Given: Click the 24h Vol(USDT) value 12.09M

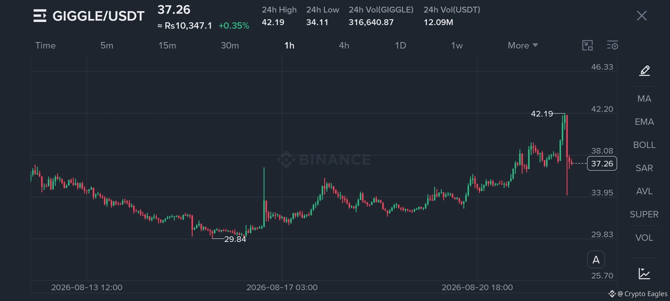Looking at the screenshot, I should (x=438, y=22).
